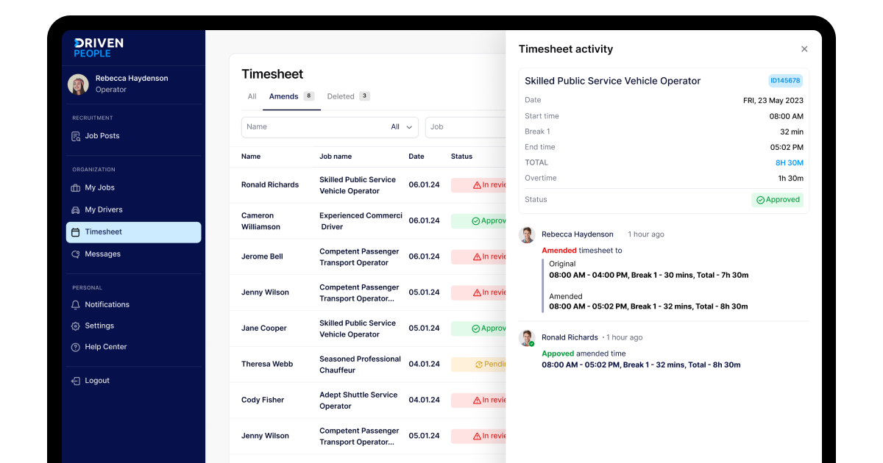
Task: Click the Deleted count badge 3
Action: (364, 96)
